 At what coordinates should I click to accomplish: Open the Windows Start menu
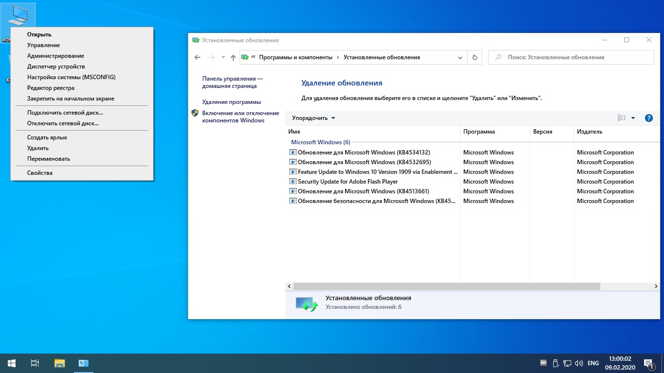(12, 363)
